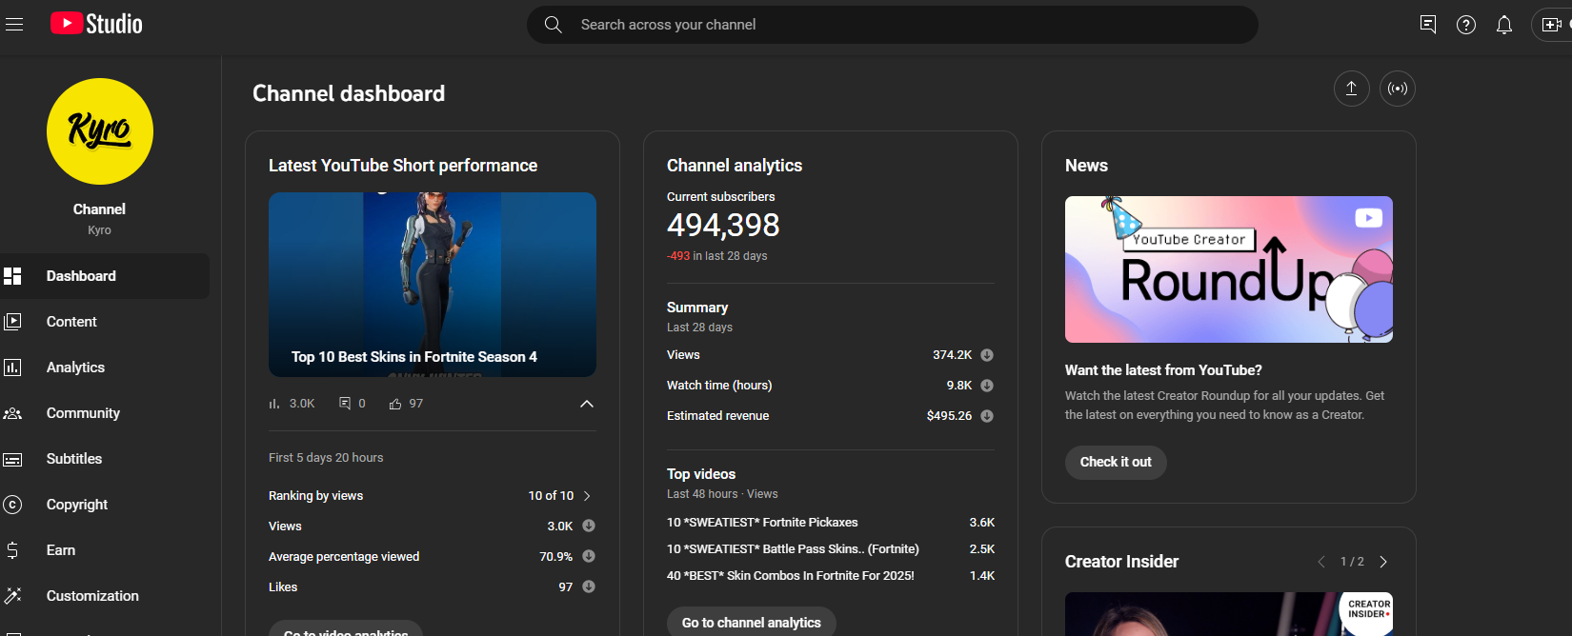The width and height of the screenshot is (1572, 636).
Task: Click the Go live broadcast icon
Action: point(1398,89)
